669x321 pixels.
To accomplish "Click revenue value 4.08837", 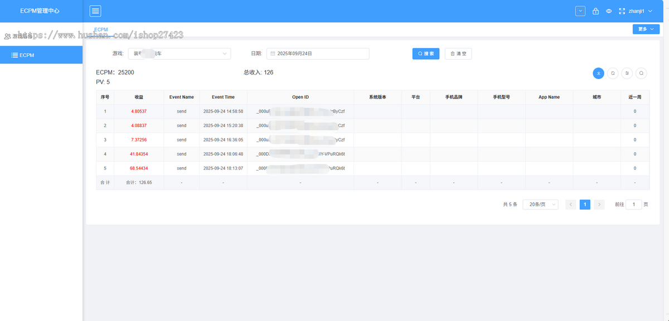I will click(139, 125).
